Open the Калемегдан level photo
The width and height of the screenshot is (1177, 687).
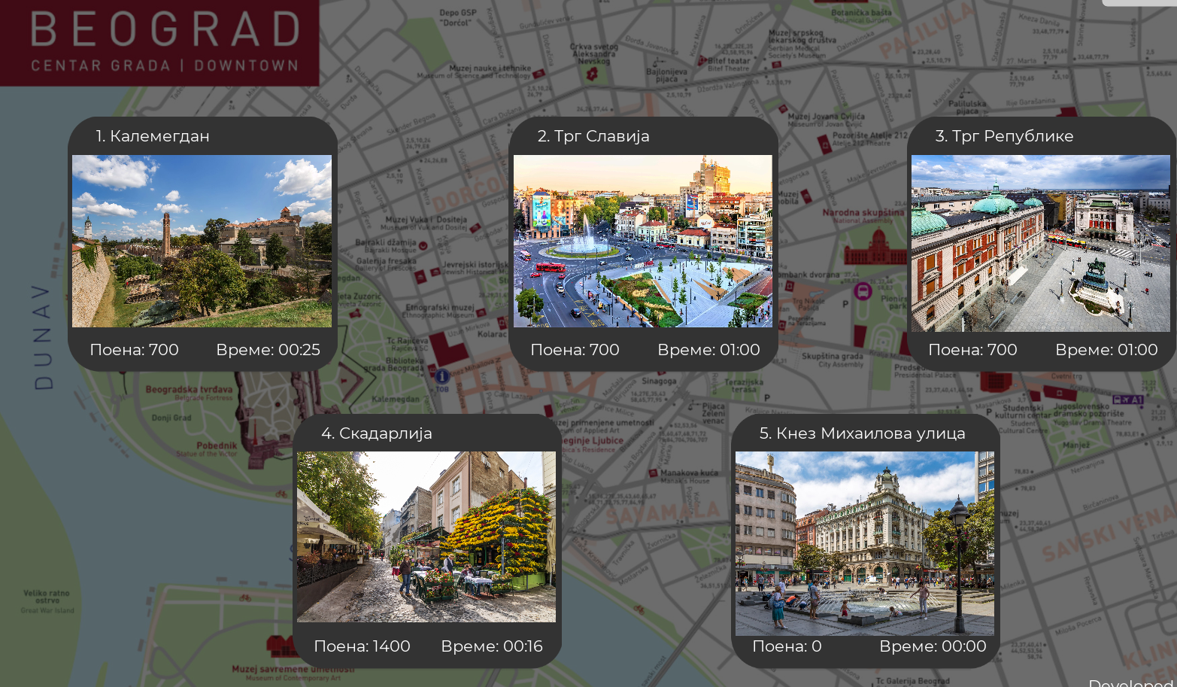point(202,241)
